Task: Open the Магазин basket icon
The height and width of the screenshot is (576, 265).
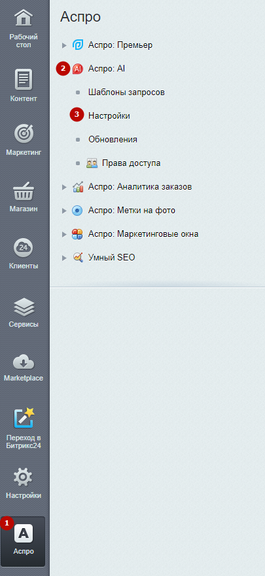Action: [24, 192]
